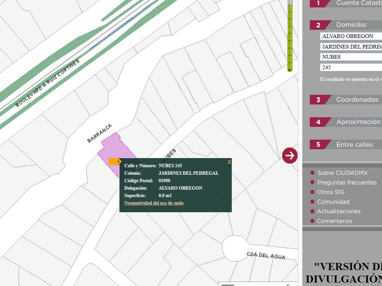The height and width of the screenshot is (286, 382).
Task: Go to Otros SIG link
Action: pos(330,192)
